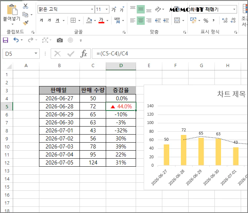Apply comma style
Viewport: 248px width, 213px height.
(213, 20)
